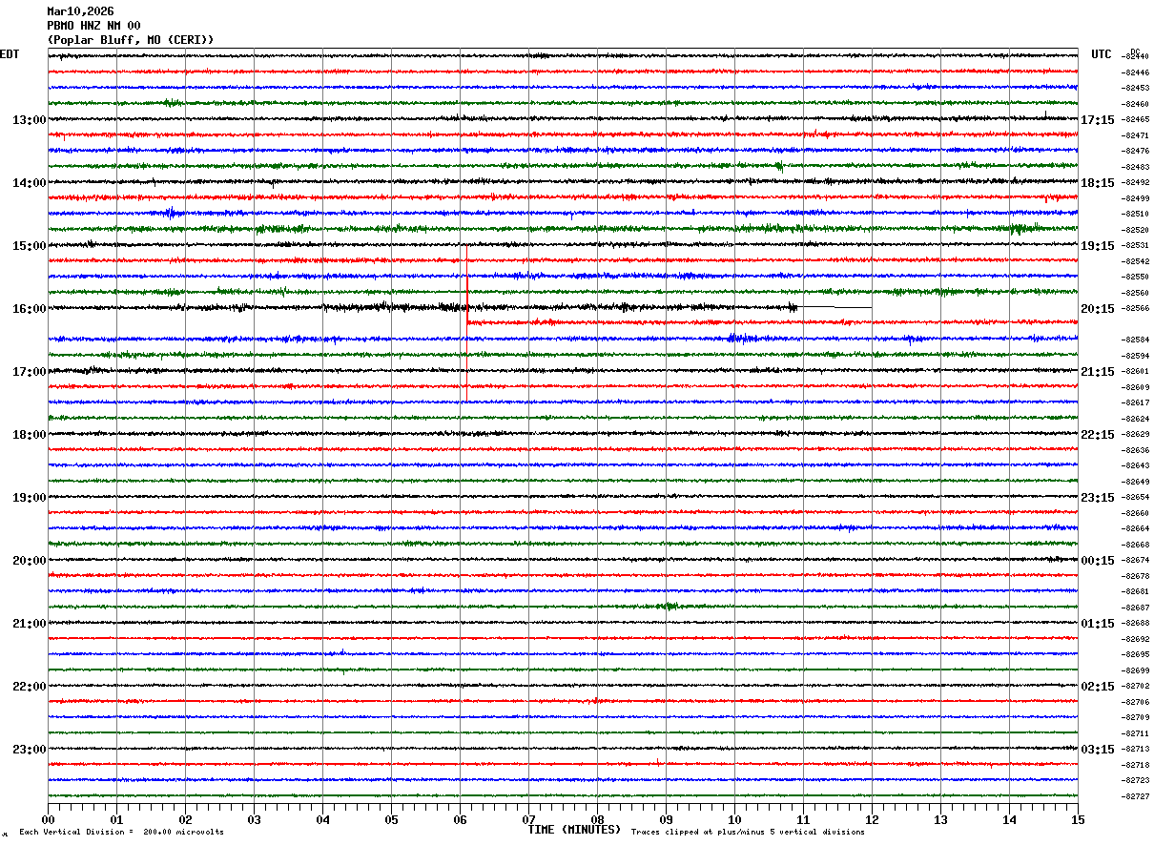This screenshot has width=1154, height=845.
Task: Click minute tick label "03" on time axis
Action: click(x=254, y=820)
